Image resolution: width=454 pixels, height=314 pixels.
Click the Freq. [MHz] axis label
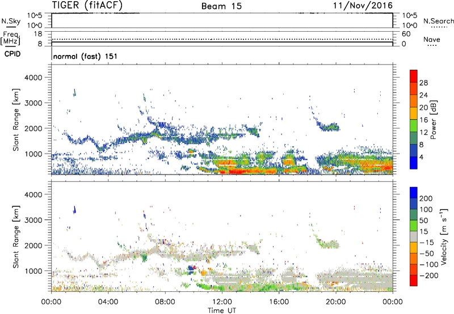[x=10, y=38]
